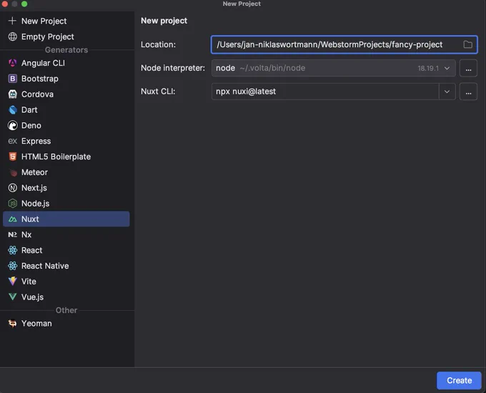Select the Vue.js generator label
The image size is (486, 393).
click(x=32, y=297)
